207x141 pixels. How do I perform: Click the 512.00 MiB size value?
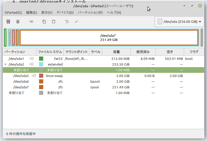point(120,59)
